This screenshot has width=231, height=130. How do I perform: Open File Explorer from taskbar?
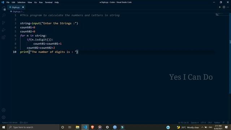pyautogui.click(x=78, y=127)
